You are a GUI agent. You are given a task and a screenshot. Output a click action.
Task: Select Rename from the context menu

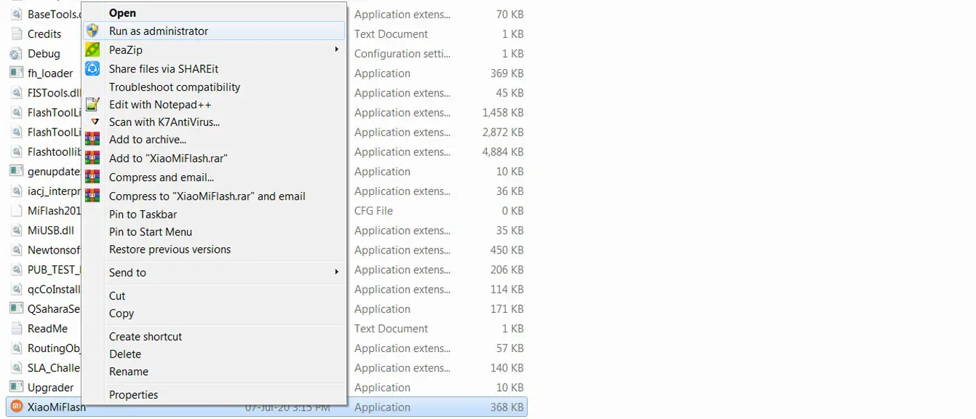(x=129, y=372)
